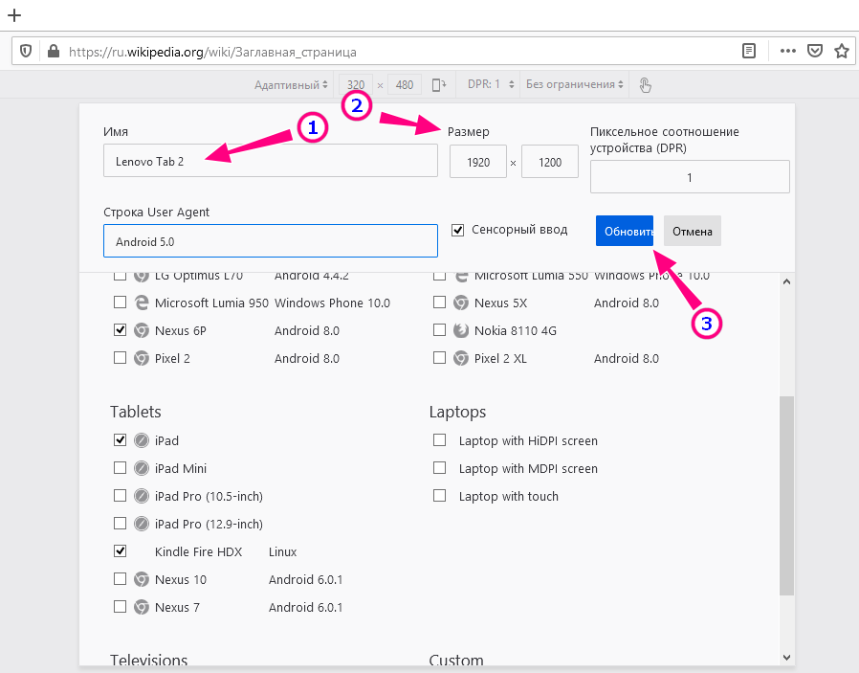Check the Pixel 2 XL device
The width and height of the screenshot is (859, 673).
[439, 358]
